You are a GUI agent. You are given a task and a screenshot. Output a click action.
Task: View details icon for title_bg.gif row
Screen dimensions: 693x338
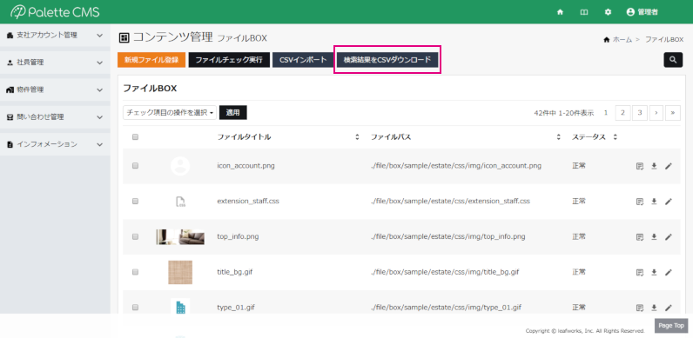tap(640, 272)
